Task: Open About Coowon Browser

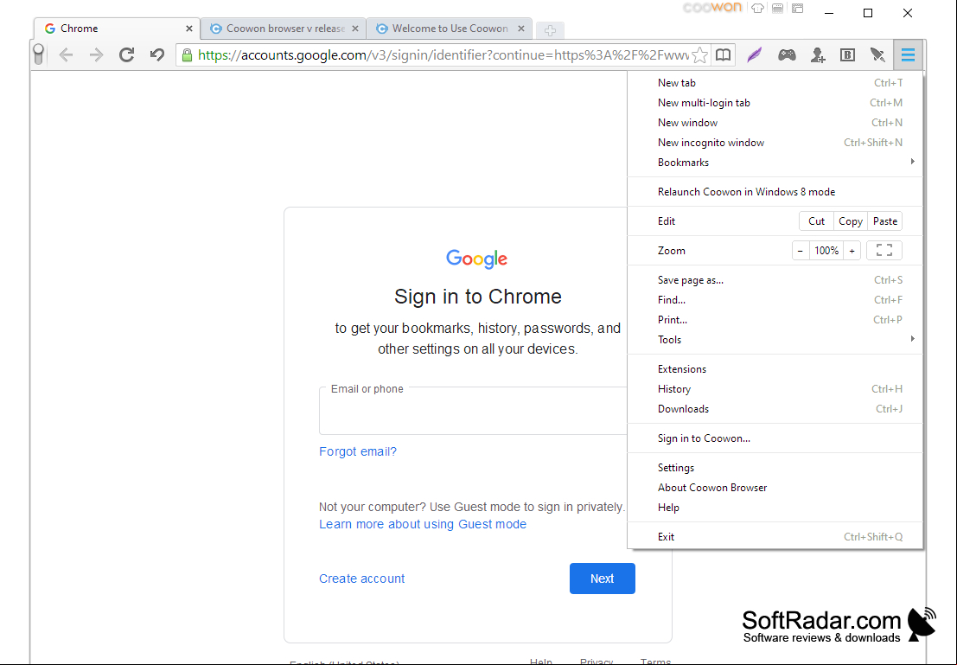Action: [x=775, y=488]
